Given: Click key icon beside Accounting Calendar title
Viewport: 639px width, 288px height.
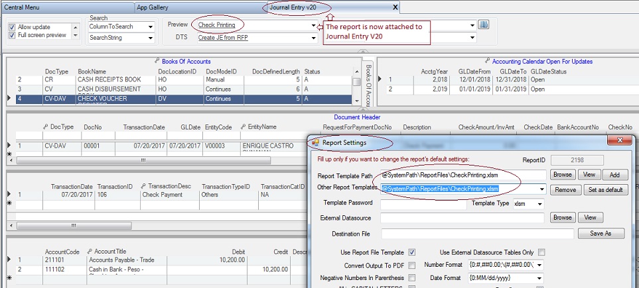Looking at the screenshot, I should (488, 61).
